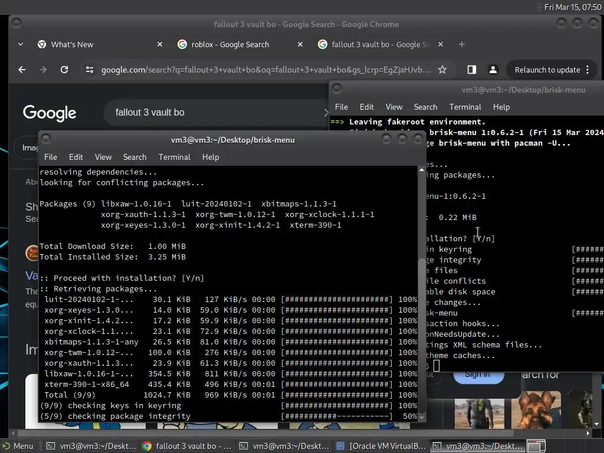Focus the Google search box
604x453 pixels.
click(x=216, y=113)
